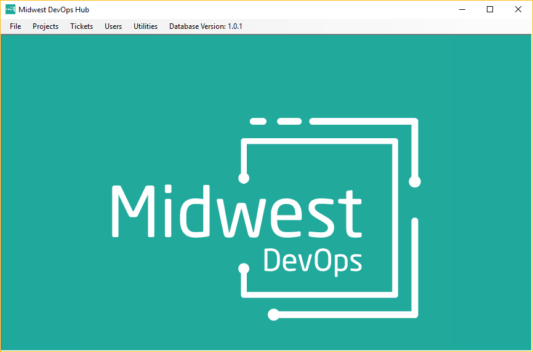The height and width of the screenshot is (352, 533).
Task: Open the Projects menu
Action: tap(46, 26)
